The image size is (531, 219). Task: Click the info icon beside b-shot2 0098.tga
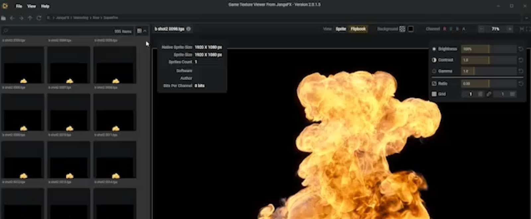click(x=189, y=29)
